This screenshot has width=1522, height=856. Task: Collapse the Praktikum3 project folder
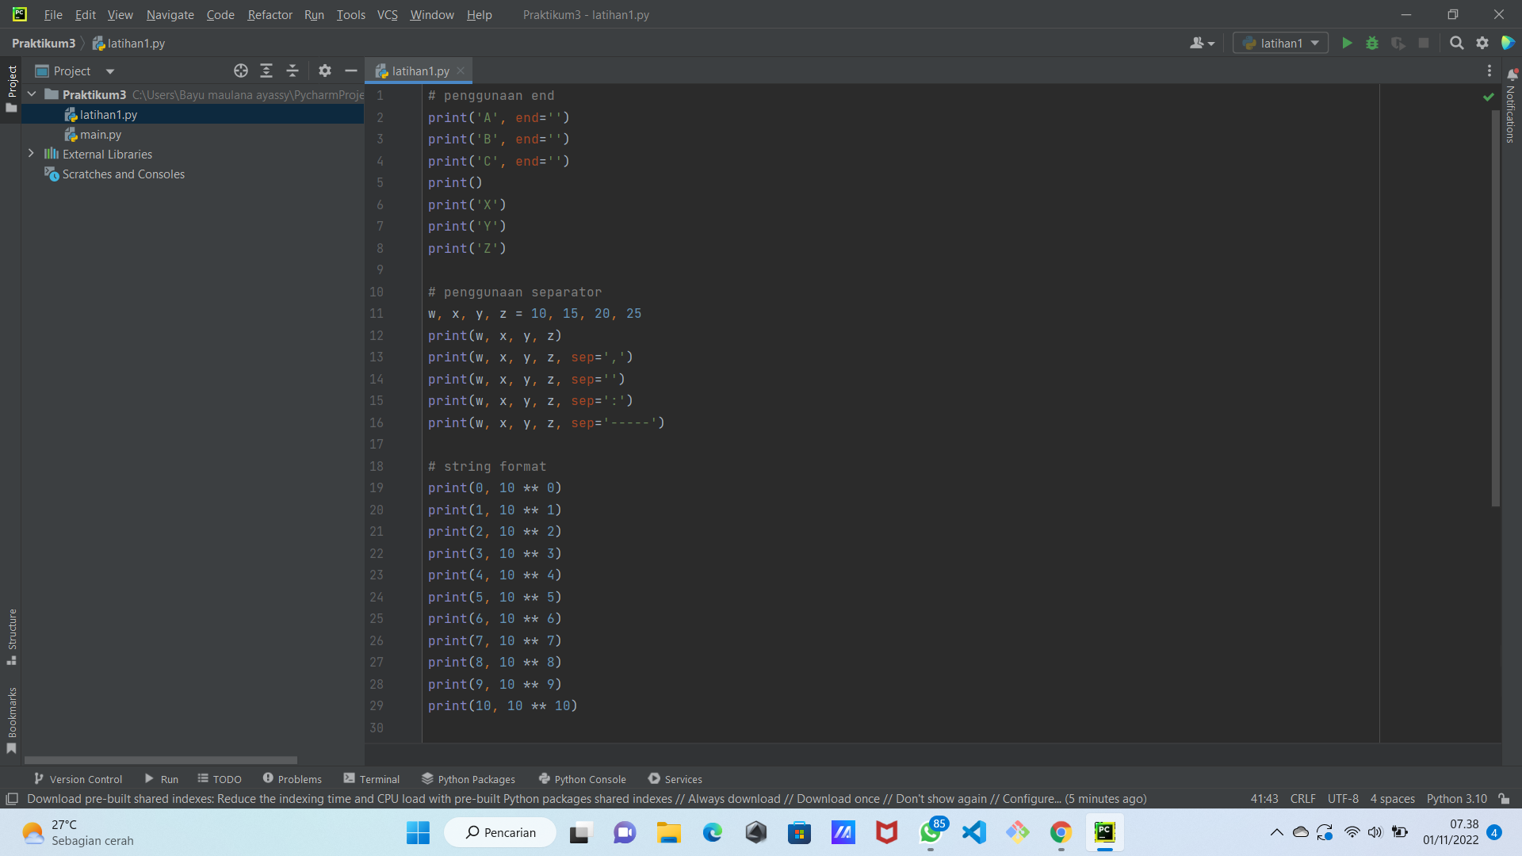click(x=32, y=94)
